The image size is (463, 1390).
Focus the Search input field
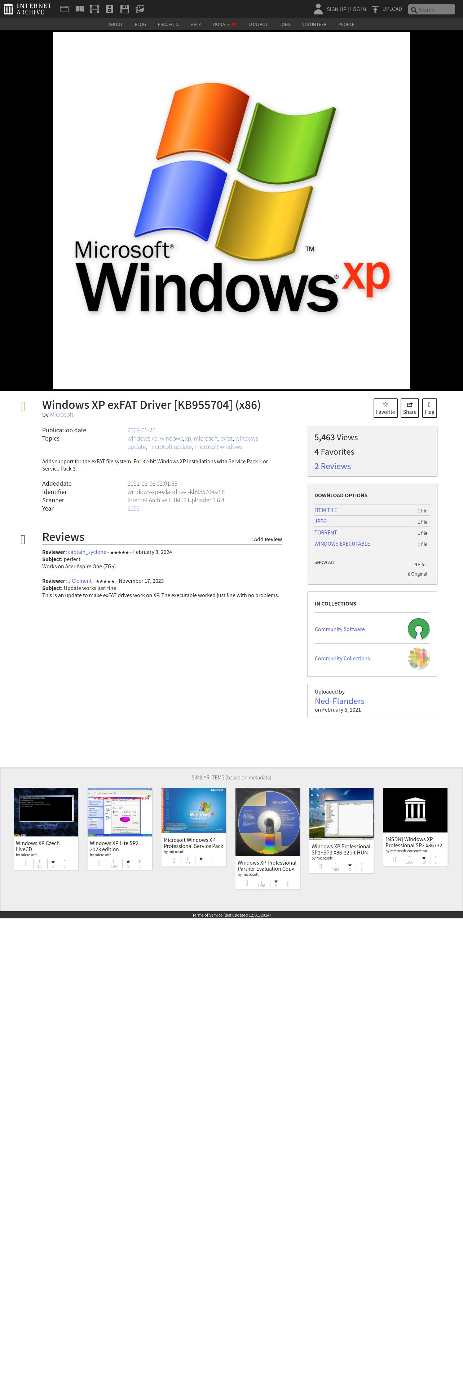(x=431, y=10)
